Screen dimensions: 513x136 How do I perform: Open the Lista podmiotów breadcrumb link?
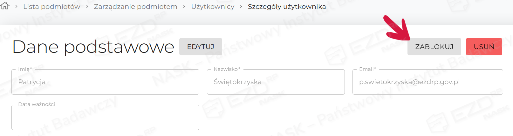(51, 7)
